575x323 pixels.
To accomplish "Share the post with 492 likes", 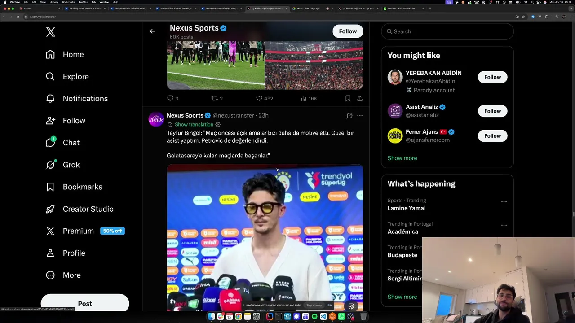I will point(360,98).
